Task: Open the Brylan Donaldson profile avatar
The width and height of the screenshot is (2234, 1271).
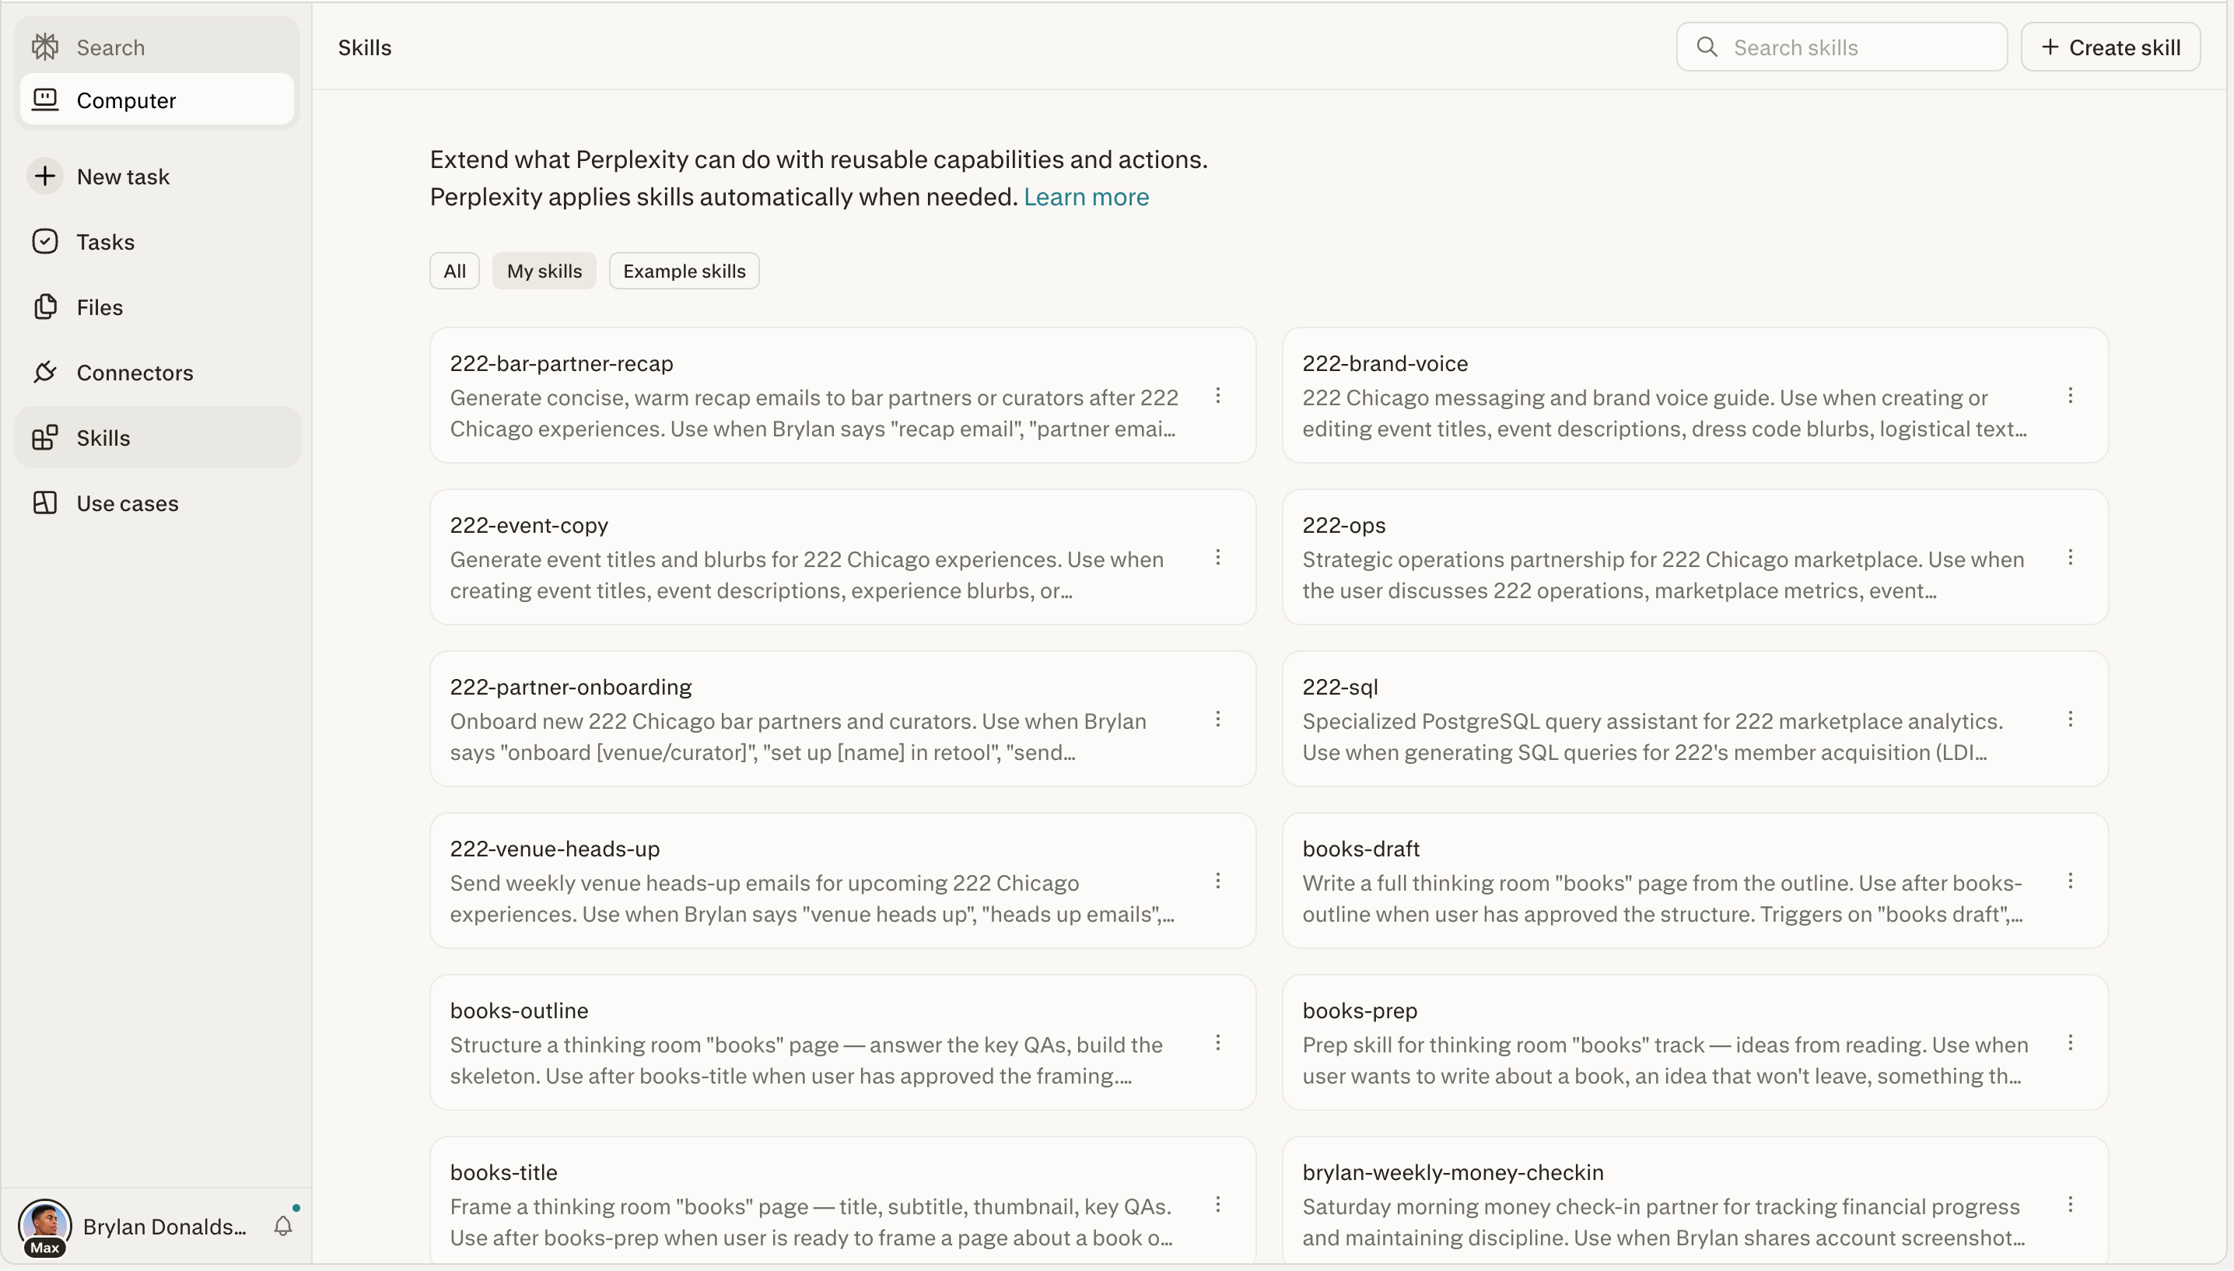Action: pos(44,1224)
